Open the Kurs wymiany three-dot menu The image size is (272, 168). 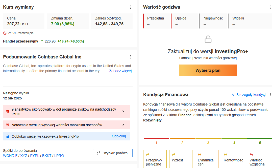pos(131,7)
